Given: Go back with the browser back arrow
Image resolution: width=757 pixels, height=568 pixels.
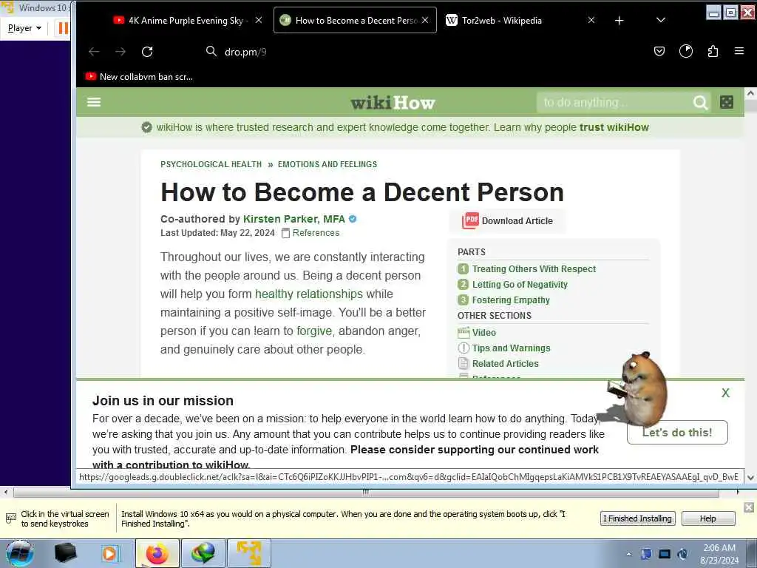Looking at the screenshot, I should coord(94,52).
